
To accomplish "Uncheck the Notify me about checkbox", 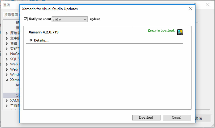I will click(x=26, y=19).
